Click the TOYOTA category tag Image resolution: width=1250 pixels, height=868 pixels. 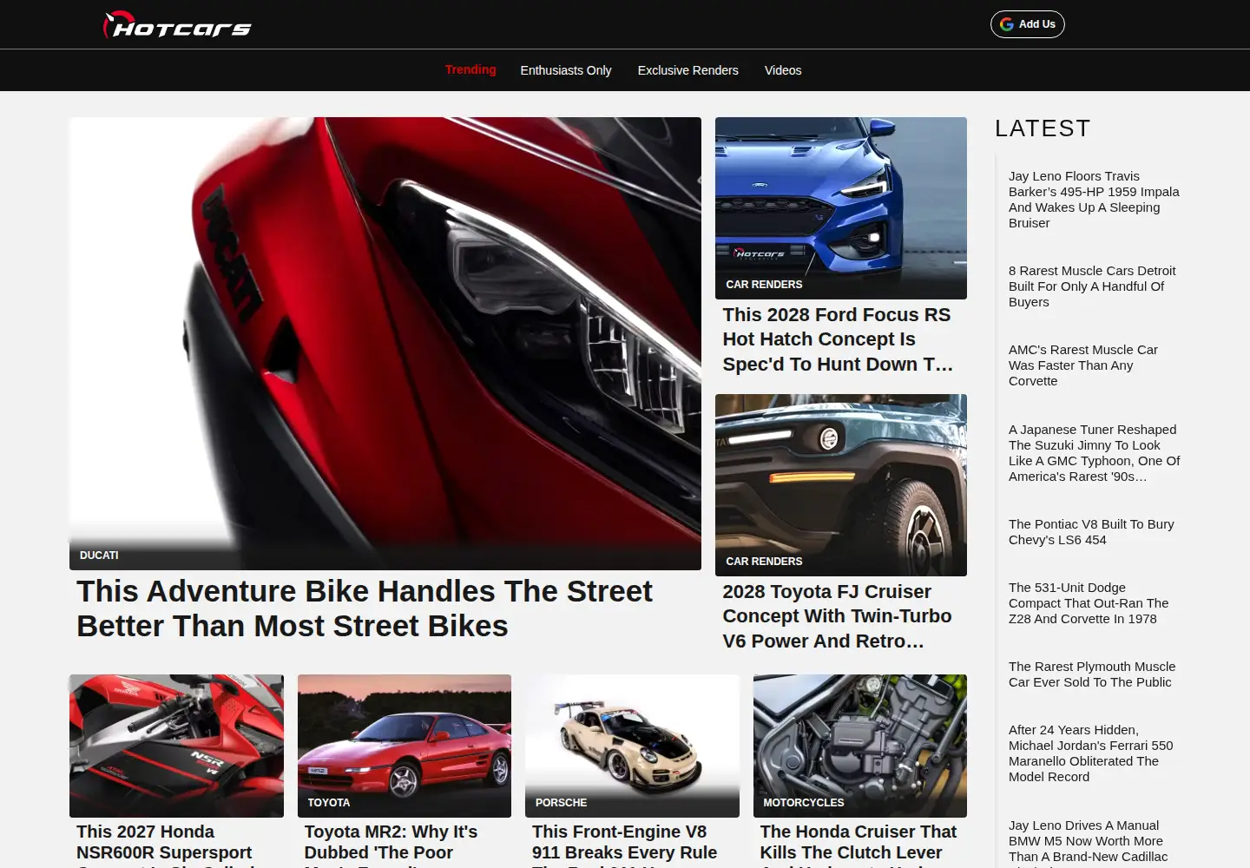pos(329,803)
